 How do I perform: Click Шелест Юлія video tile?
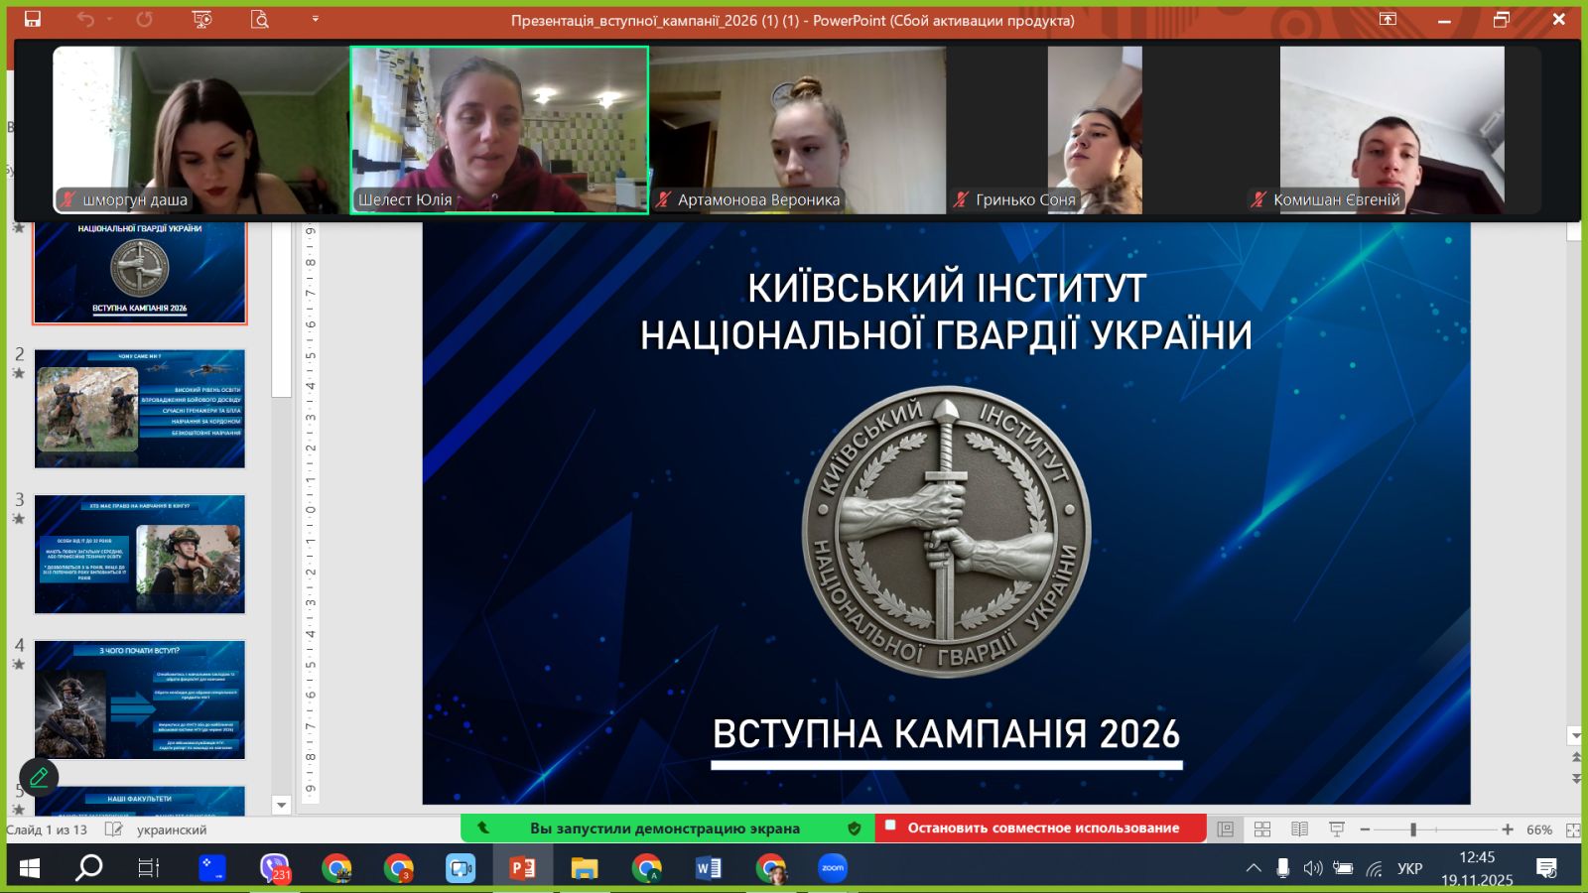(x=499, y=129)
